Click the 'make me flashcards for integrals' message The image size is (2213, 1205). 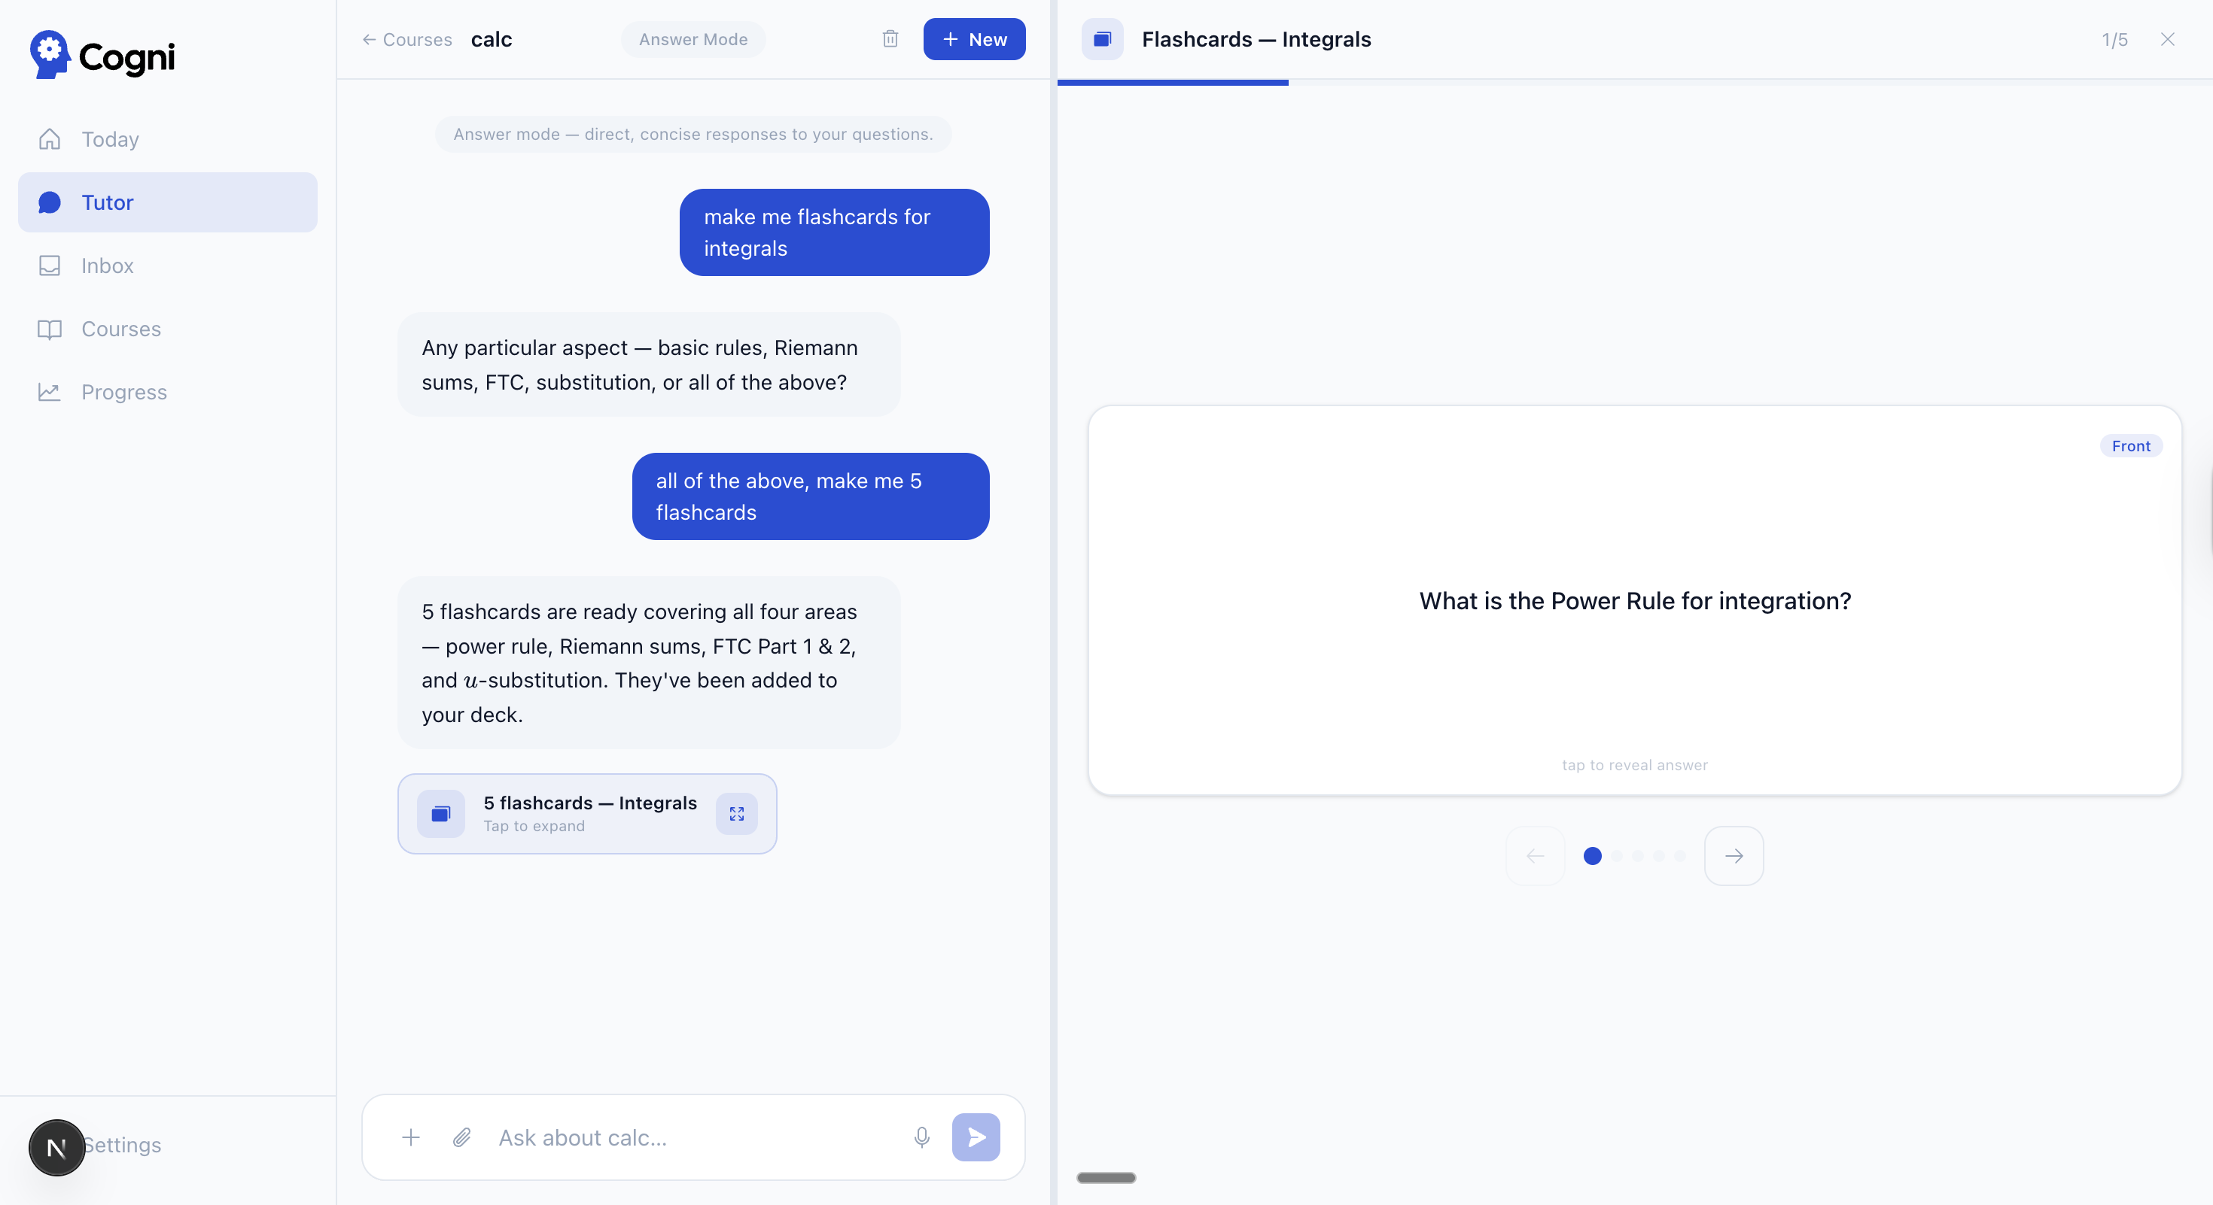(x=834, y=232)
